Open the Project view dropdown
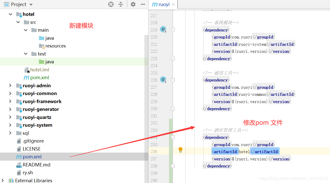Screen dimensions: 330x183 click(x=31, y=5)
